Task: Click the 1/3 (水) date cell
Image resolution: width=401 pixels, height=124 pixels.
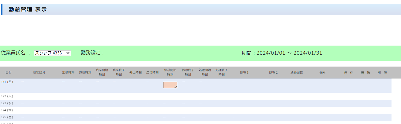Action: [x=7, y=103]
